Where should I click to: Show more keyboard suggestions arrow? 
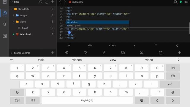tap(178, 60)
